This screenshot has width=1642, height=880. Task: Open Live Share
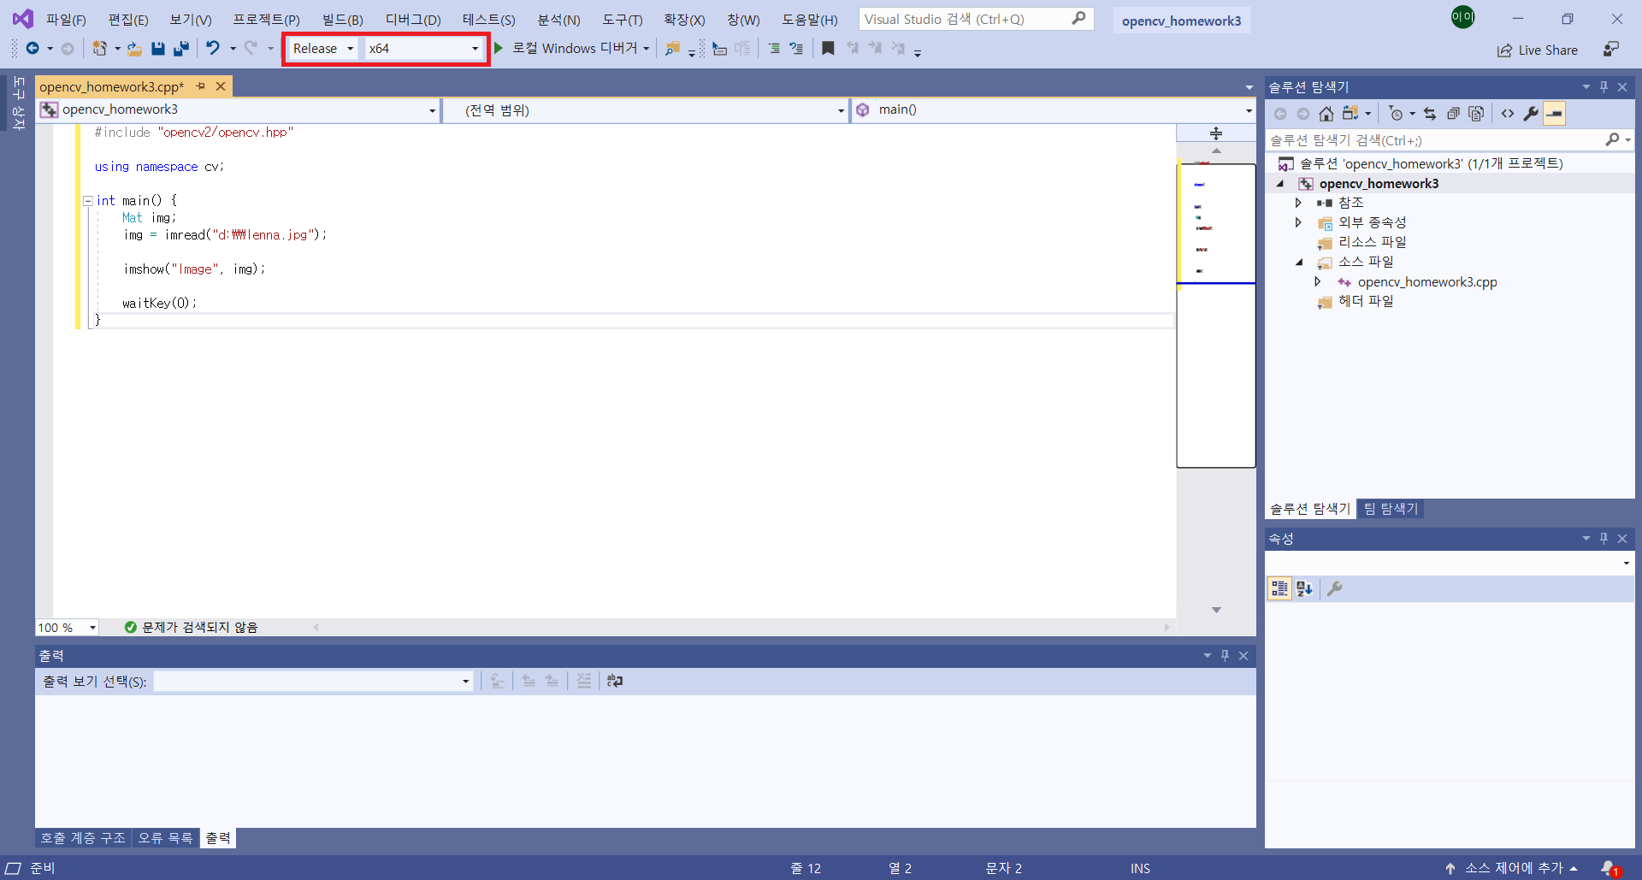coord(1538,50)
